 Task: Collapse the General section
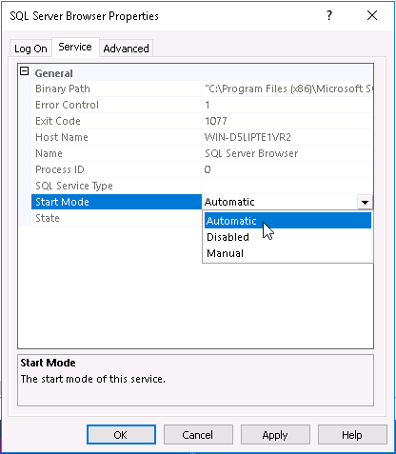[24, 71]
